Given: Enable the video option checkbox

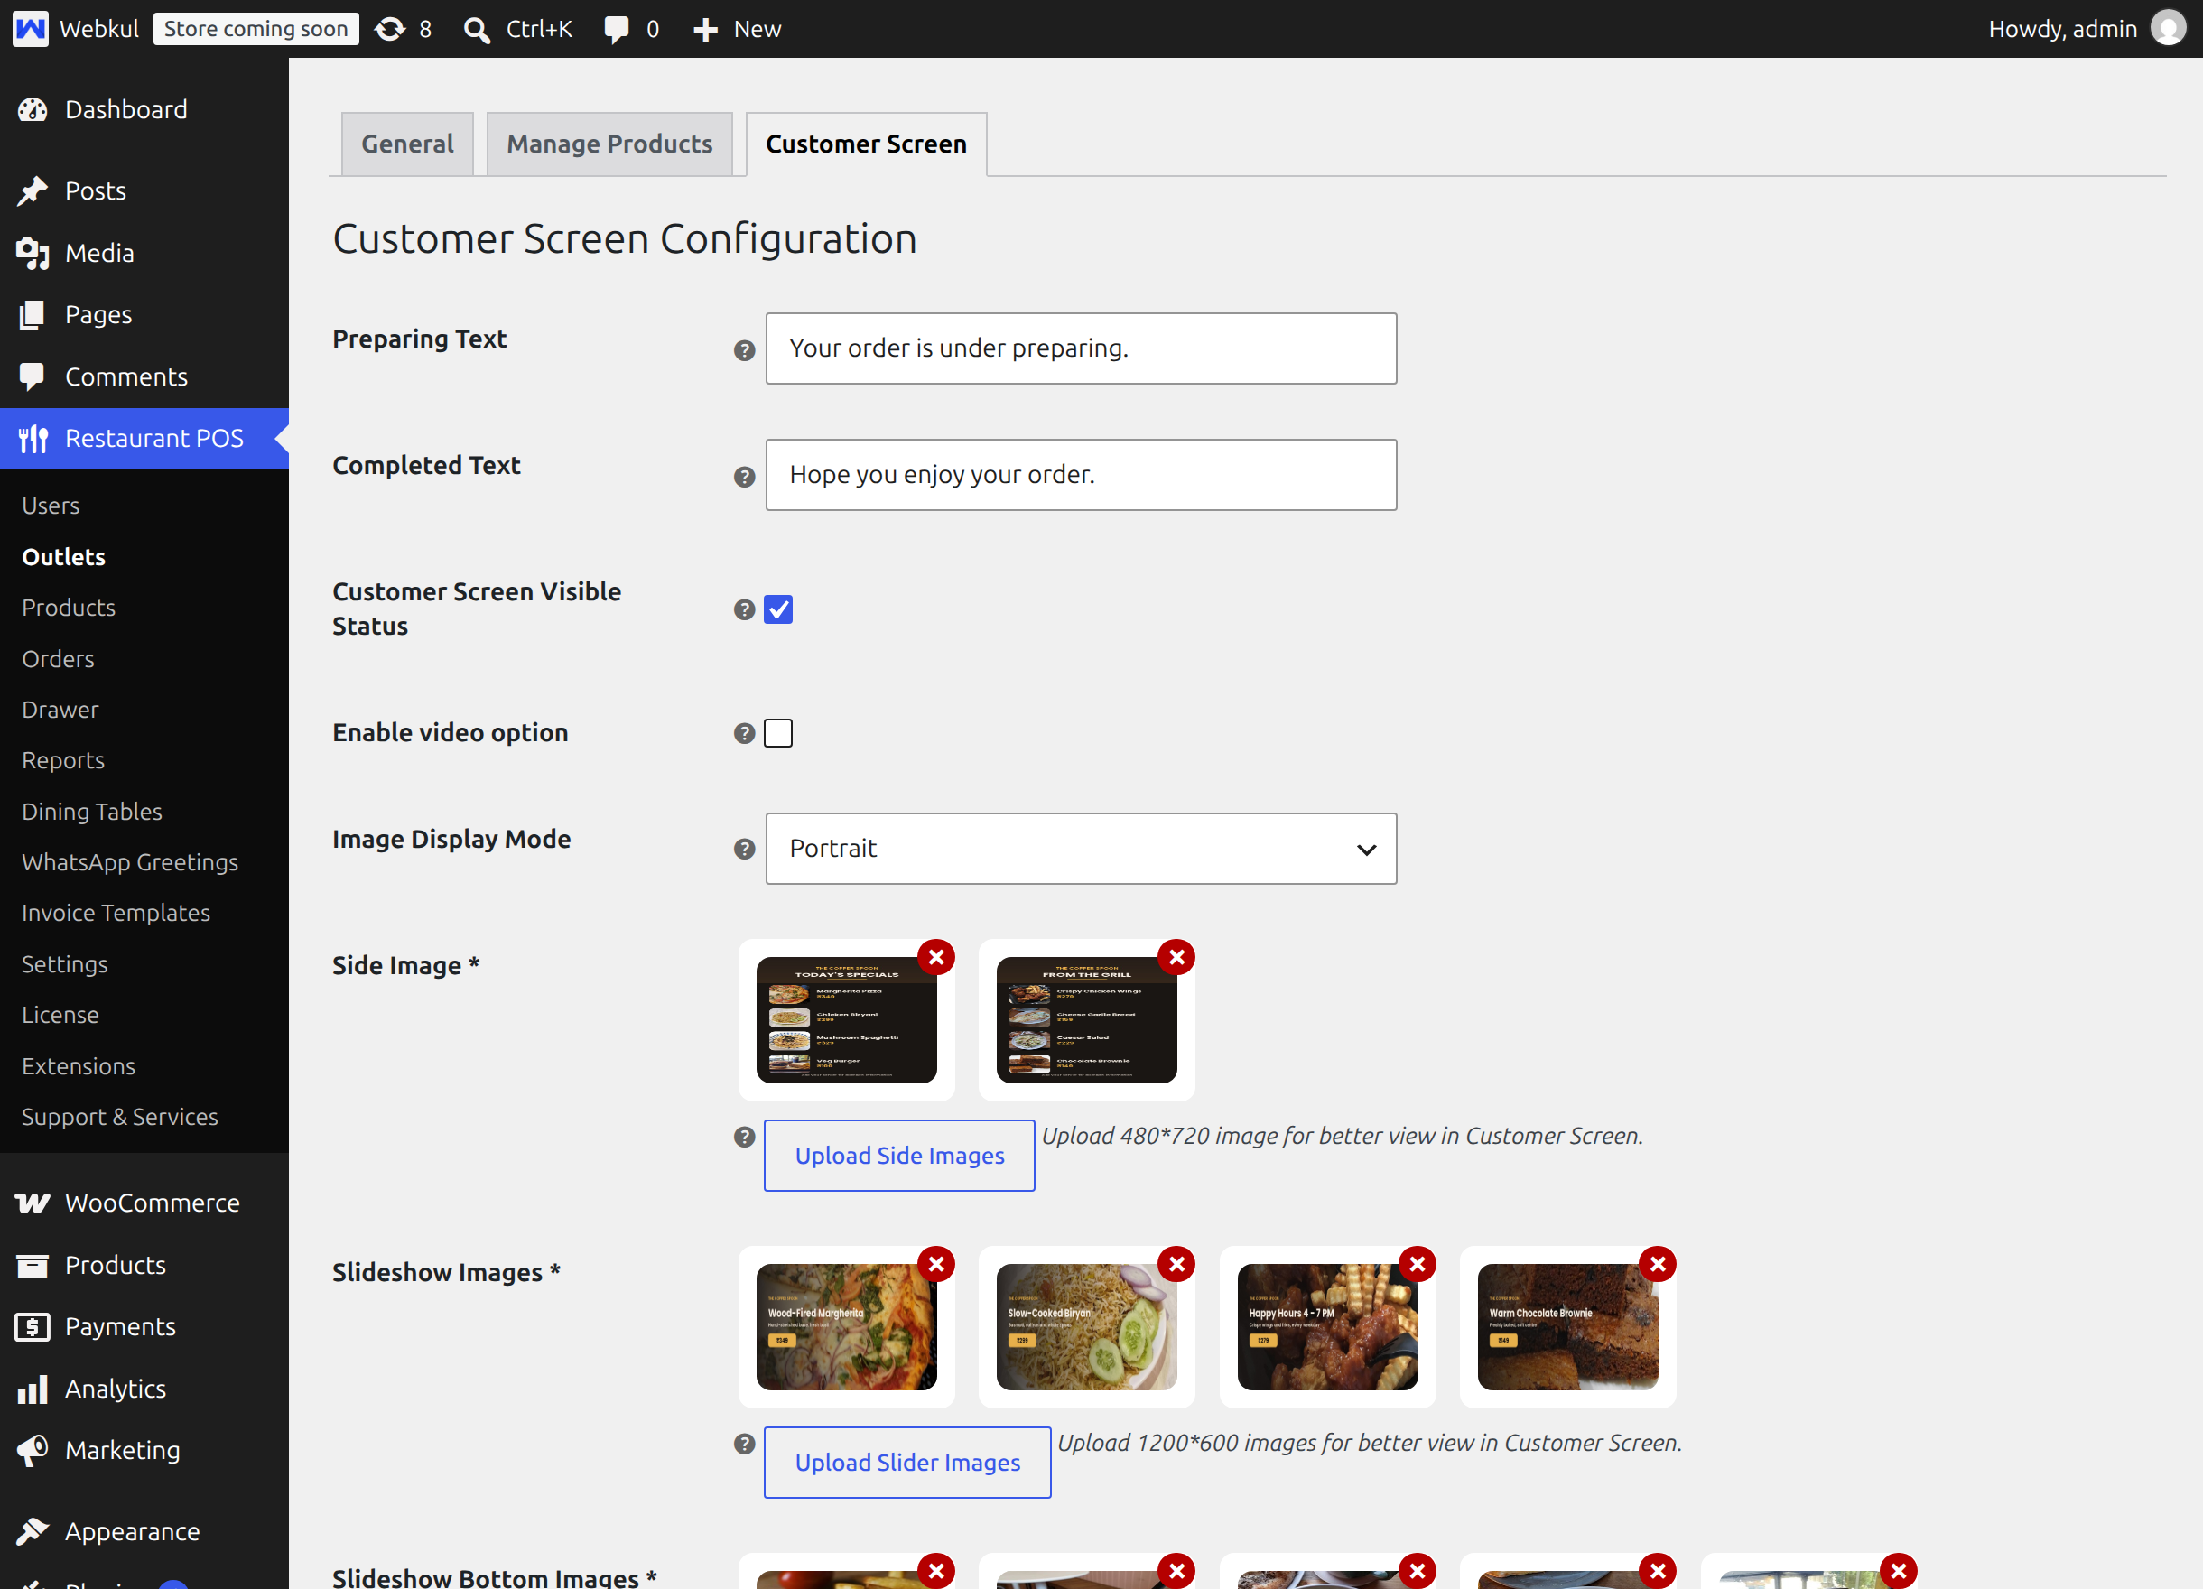Looking at the screenshot, I should [778, 732].
